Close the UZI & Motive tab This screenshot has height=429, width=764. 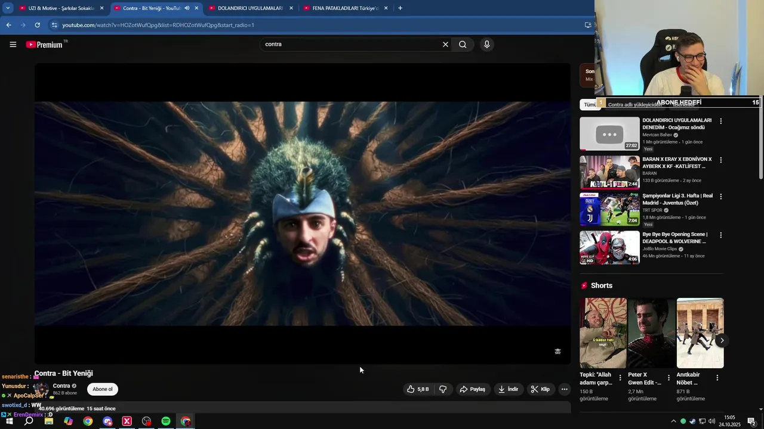(x=102, y=8)
